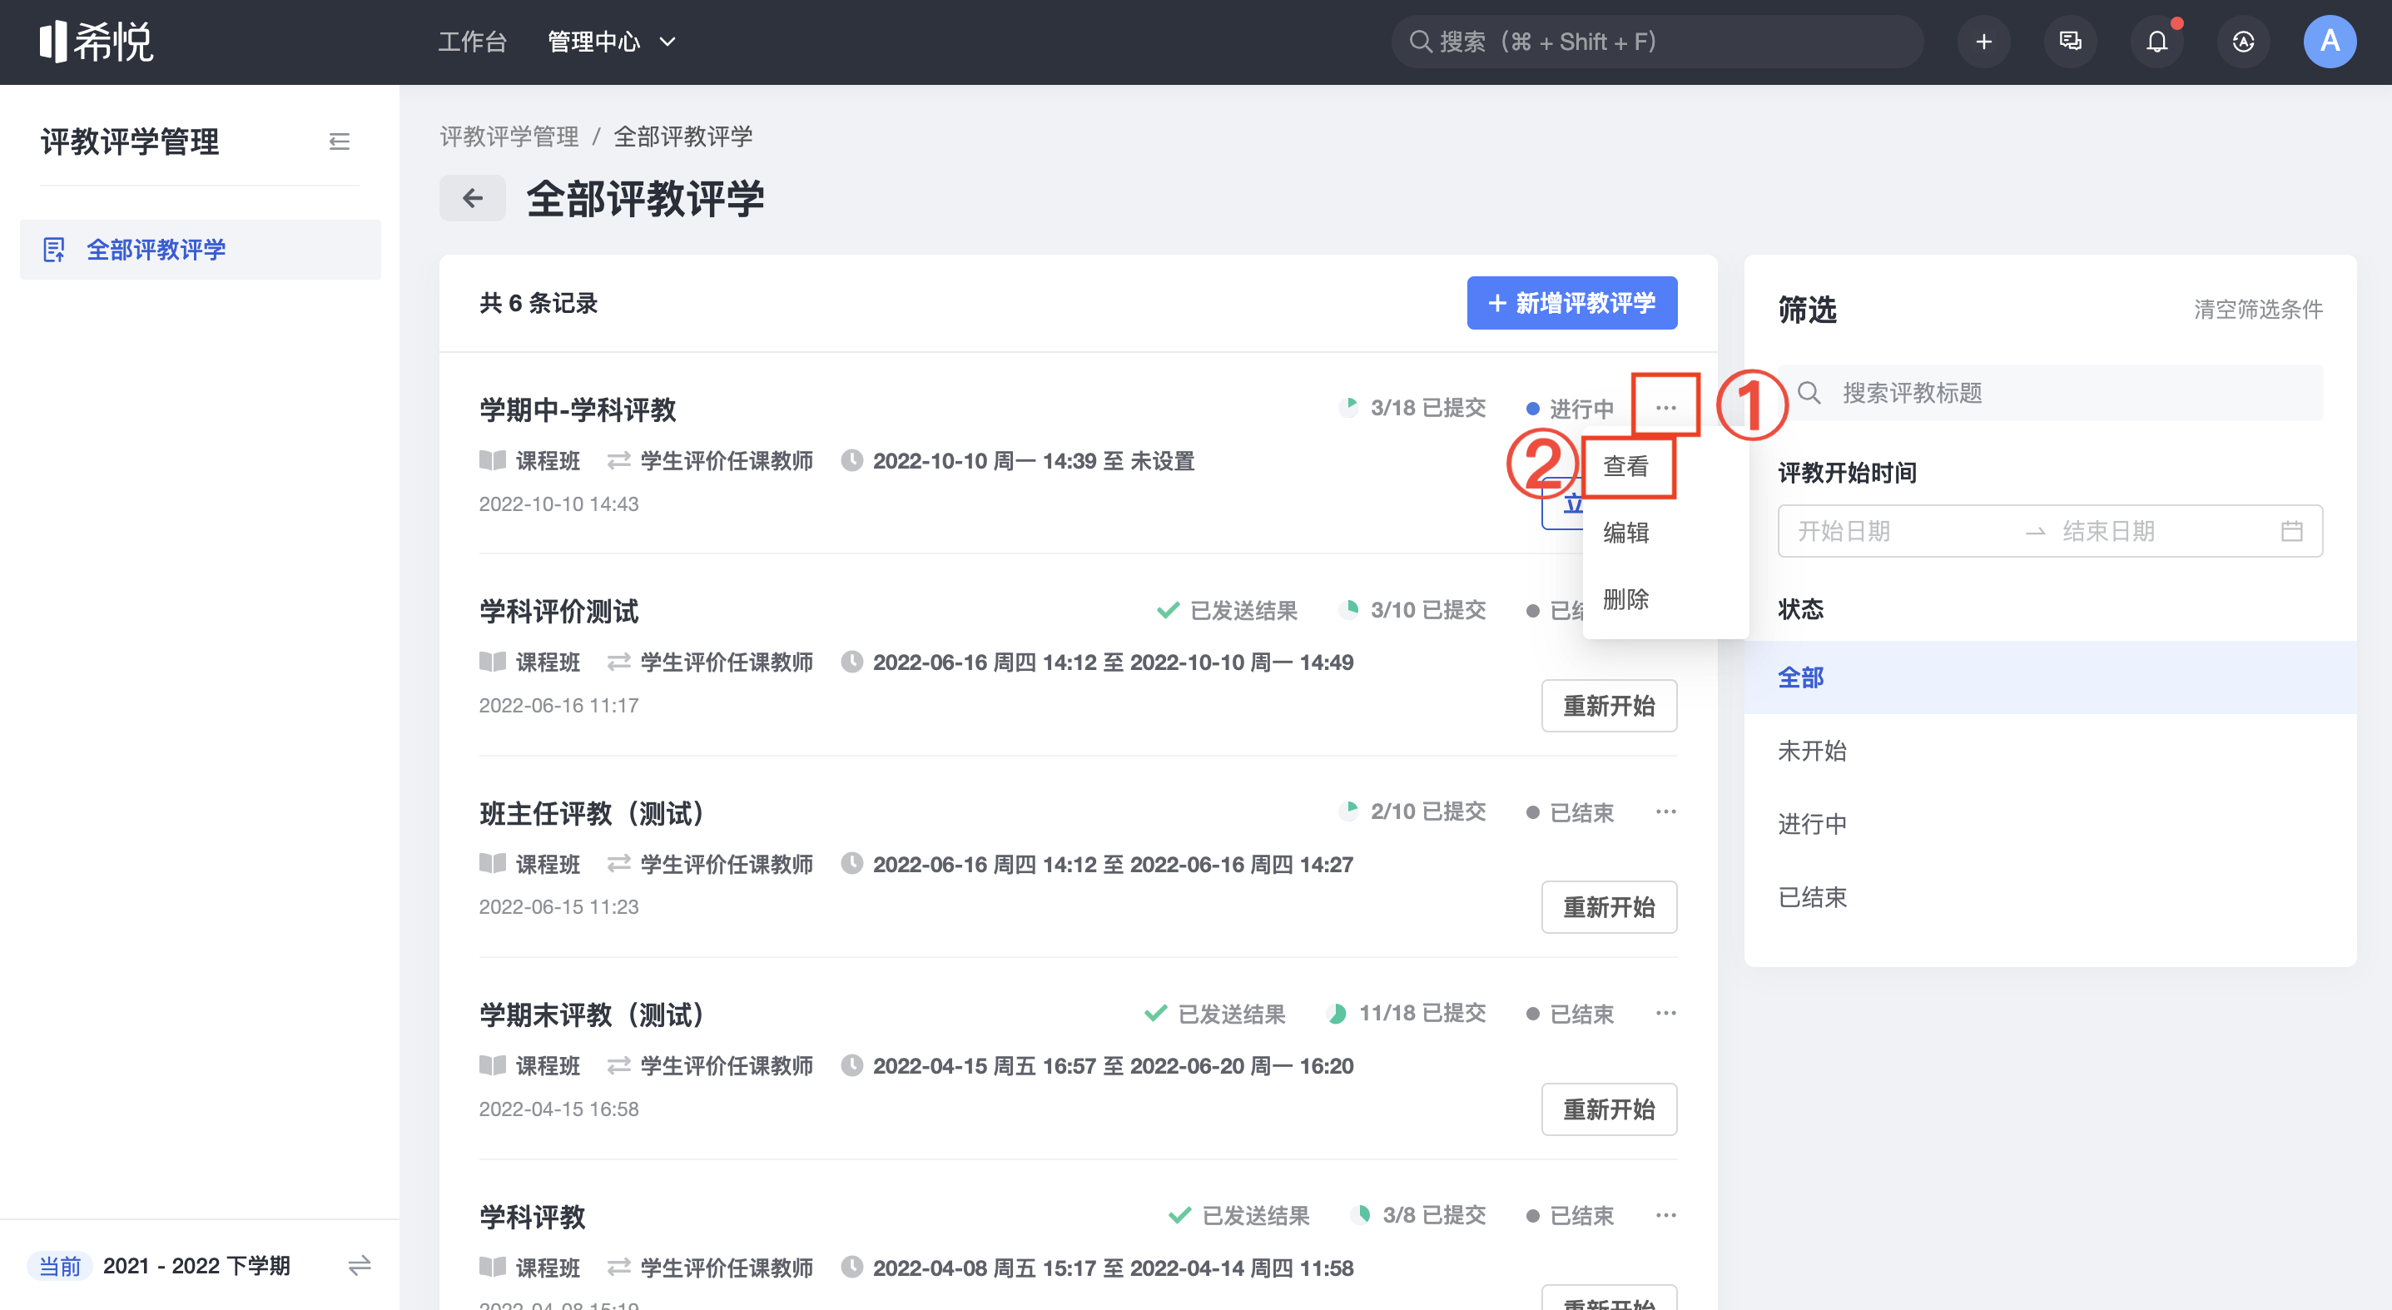Open the 工作台 tab

(x=472, y=42)
